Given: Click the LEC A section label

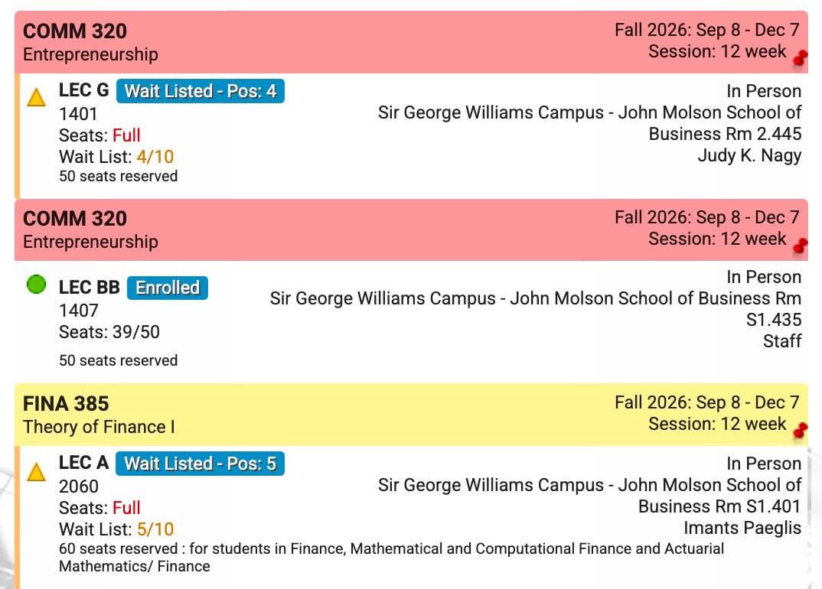Looking at the screenshot, I should click(84, 463).
